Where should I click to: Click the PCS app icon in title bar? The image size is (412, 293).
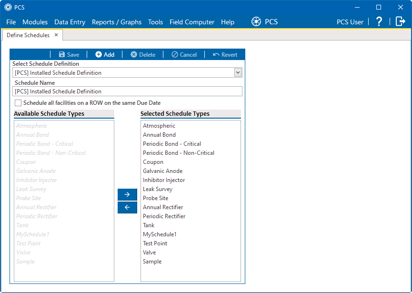coord(8,7)
